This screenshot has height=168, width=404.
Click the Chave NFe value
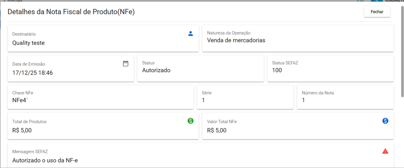[x=21, y=100]
